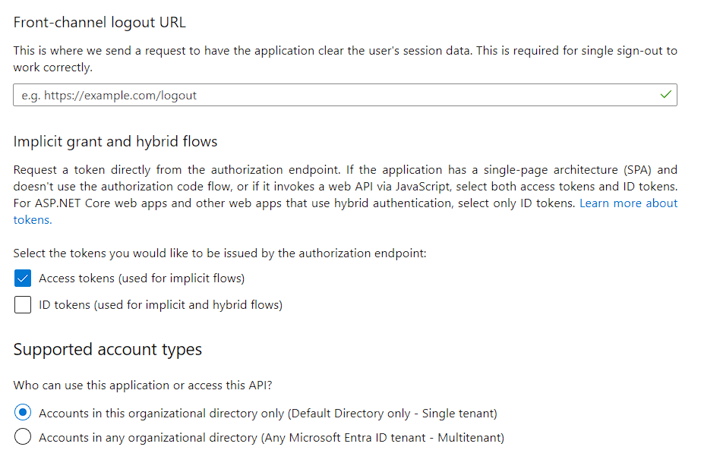The image size is (701, 450).
Task: Click the logout URL description paragraph
Action: click(345, 59)
